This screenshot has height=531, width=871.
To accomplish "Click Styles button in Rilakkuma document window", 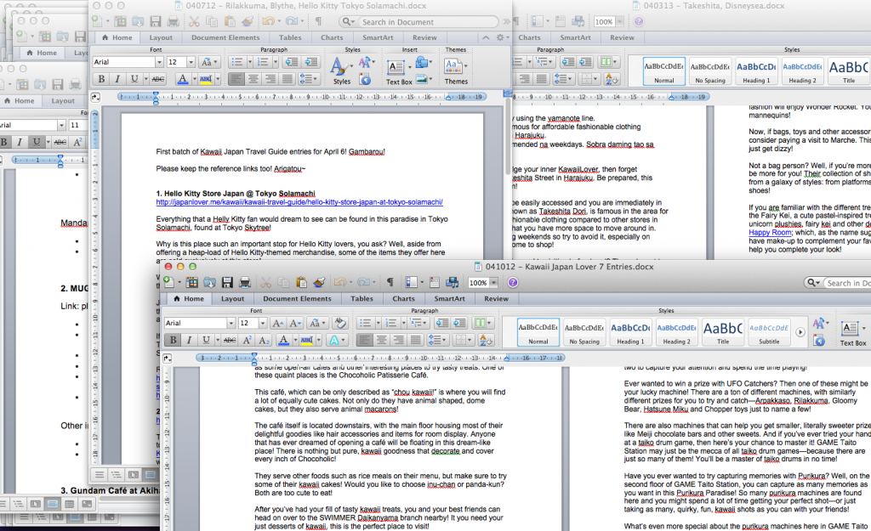I will coord(342,71).
